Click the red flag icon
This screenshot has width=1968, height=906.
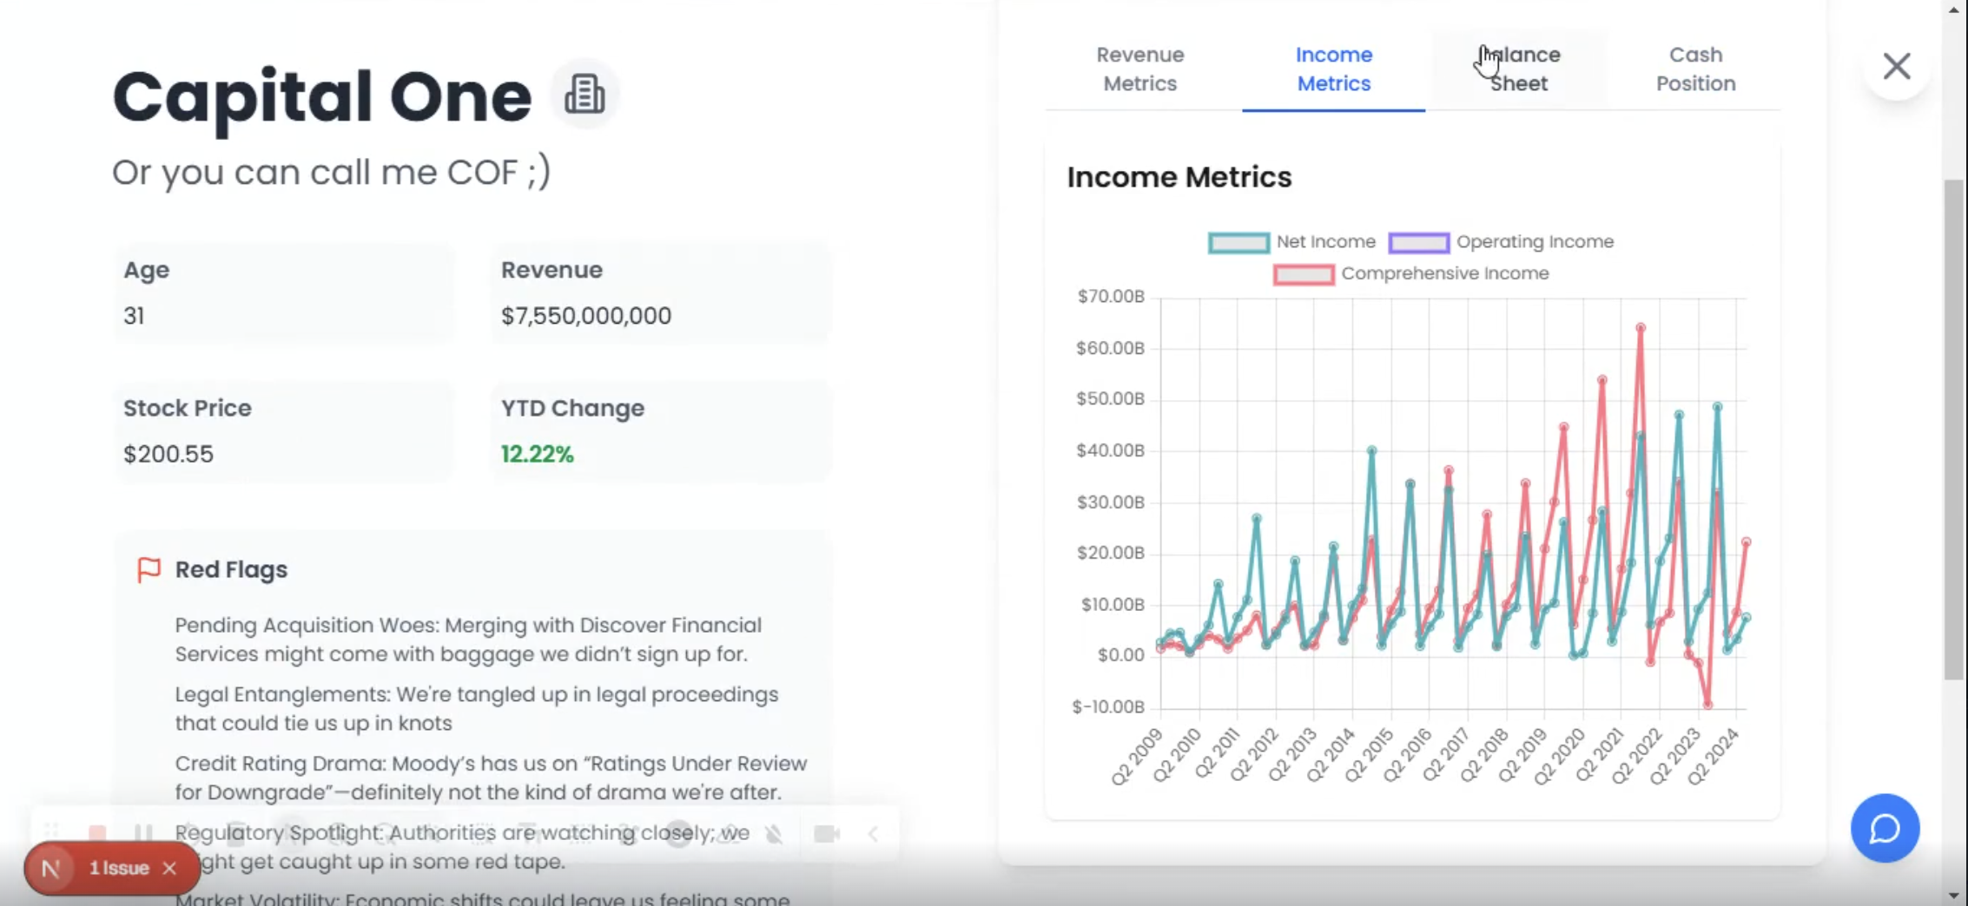[149, 569]
